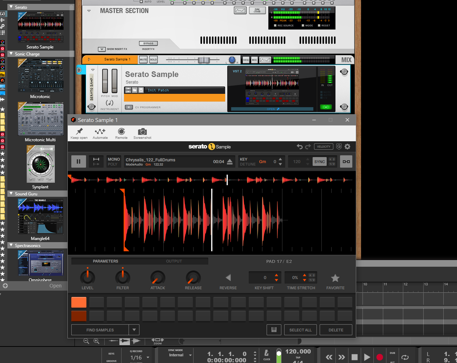457x363 pixels.
Task: Open Serato Sample settings gear
Action: pos(347,147)
